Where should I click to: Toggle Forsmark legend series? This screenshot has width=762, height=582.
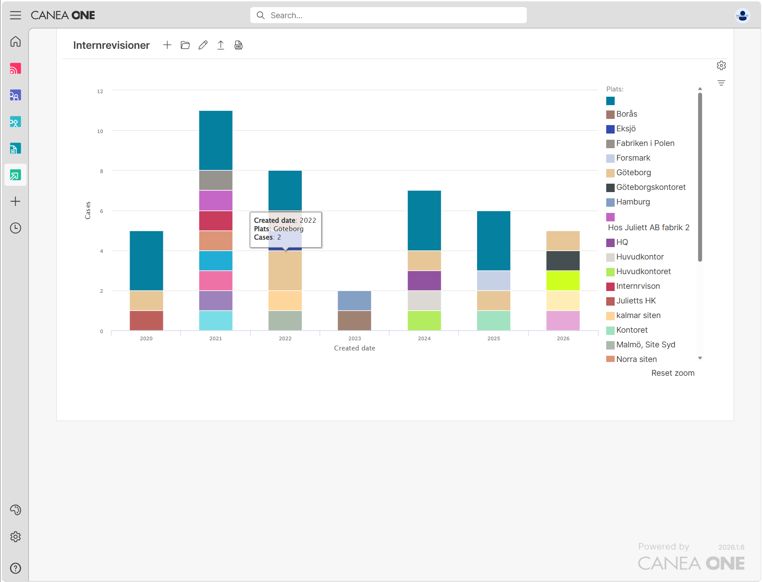pos(628,158)
